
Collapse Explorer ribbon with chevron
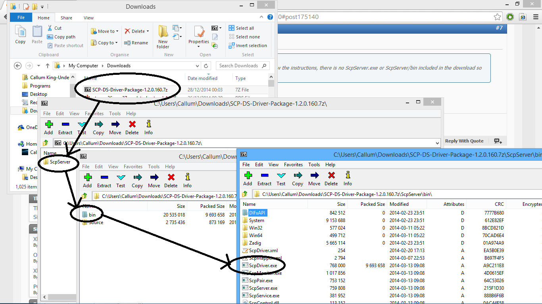(x=261, y=17)
